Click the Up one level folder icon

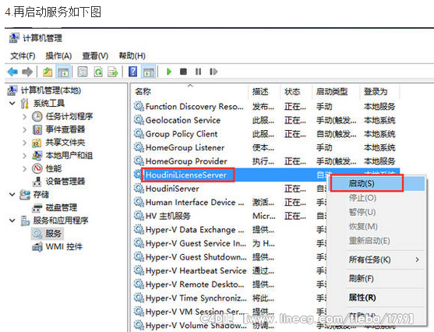pyautogui.click(x=48, y=72)
